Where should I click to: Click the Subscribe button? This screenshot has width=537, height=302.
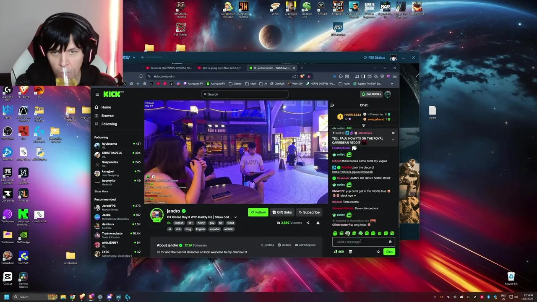[x=309, y=212]
